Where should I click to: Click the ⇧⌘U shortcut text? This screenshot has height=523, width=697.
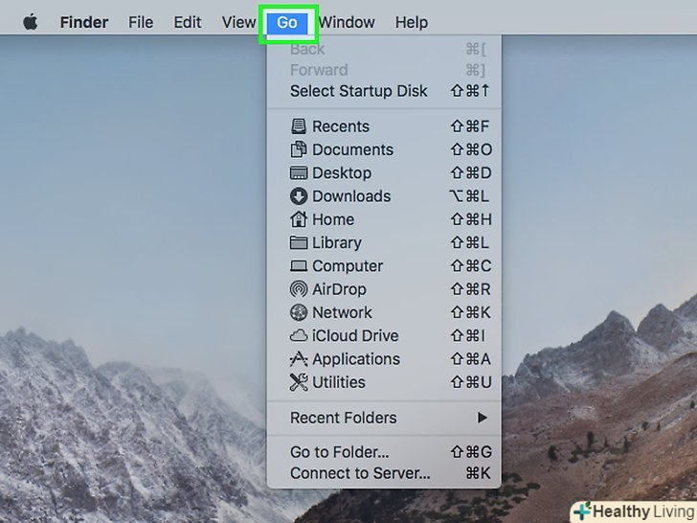[x=471, y=382]
